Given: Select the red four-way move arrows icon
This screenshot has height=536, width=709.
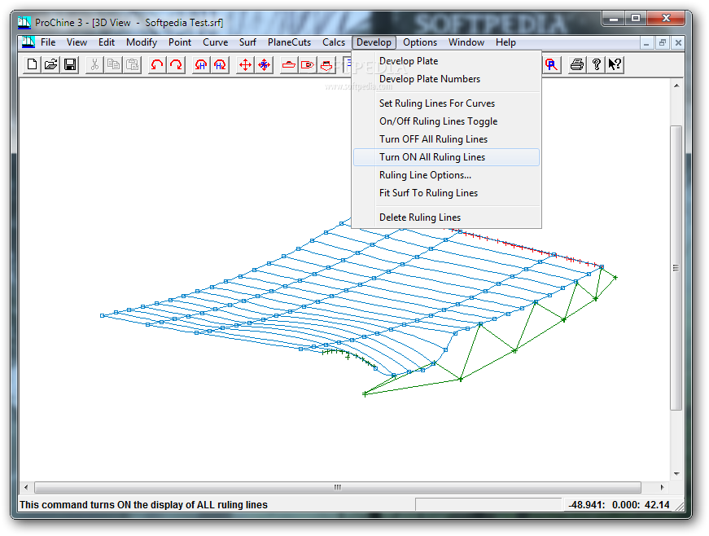Looking at the screenshot, I should coord(245,64).
